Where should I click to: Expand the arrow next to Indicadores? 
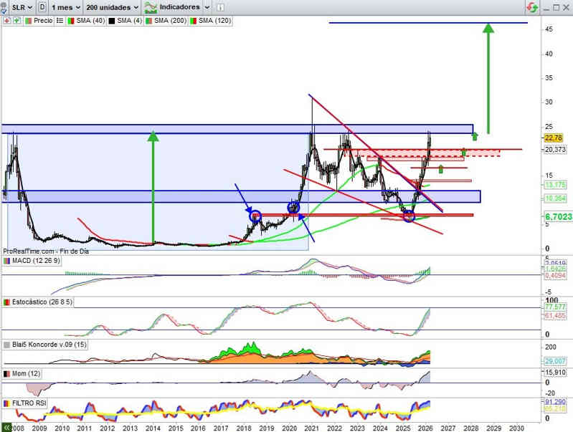point(207,7)
